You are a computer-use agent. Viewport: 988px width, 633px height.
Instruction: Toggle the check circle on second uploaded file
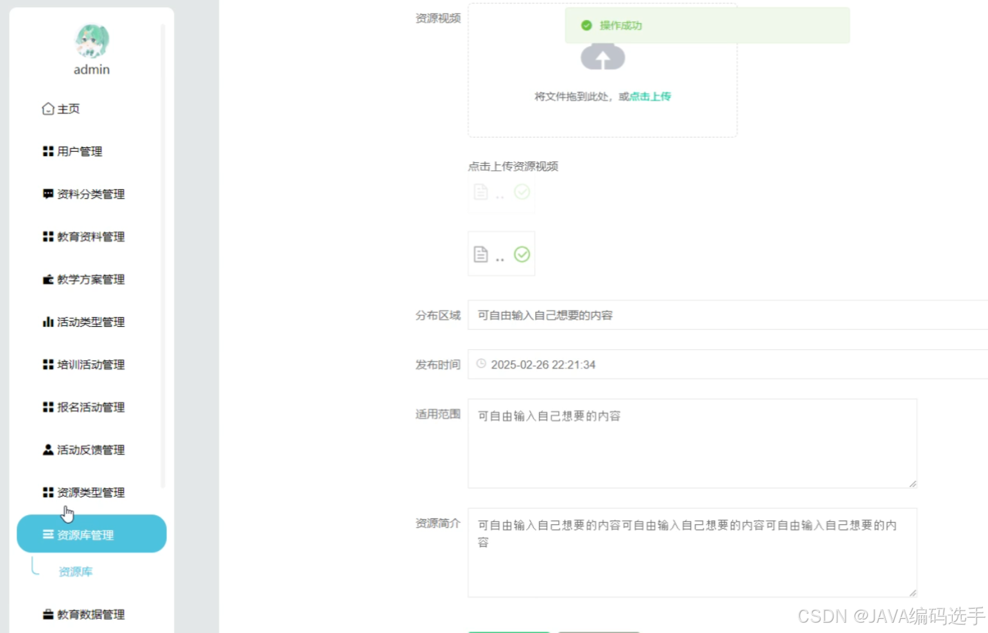pyautogui.click(x=522, y=254)
